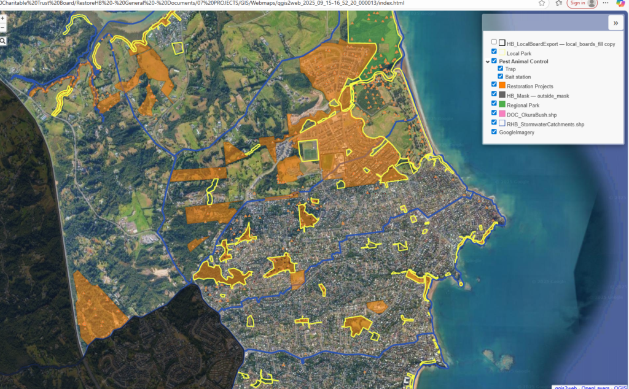
Task: Collapse the layers panel with double-arrow button
Action: tap(615, 23)
